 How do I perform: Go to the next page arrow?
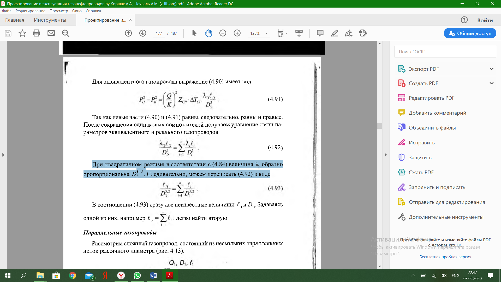(143, 33)
